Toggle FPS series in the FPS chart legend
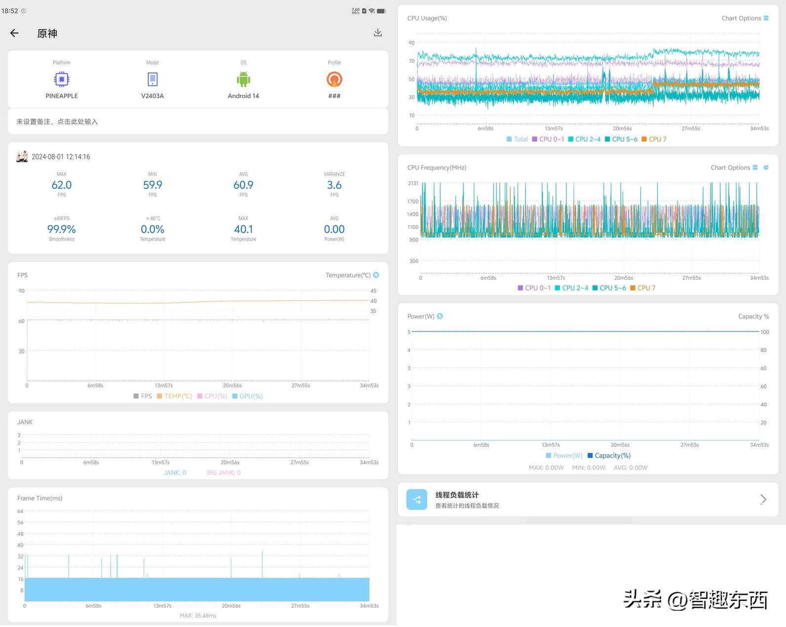Screen dimensions: 786x627 (x=143, y=396)
